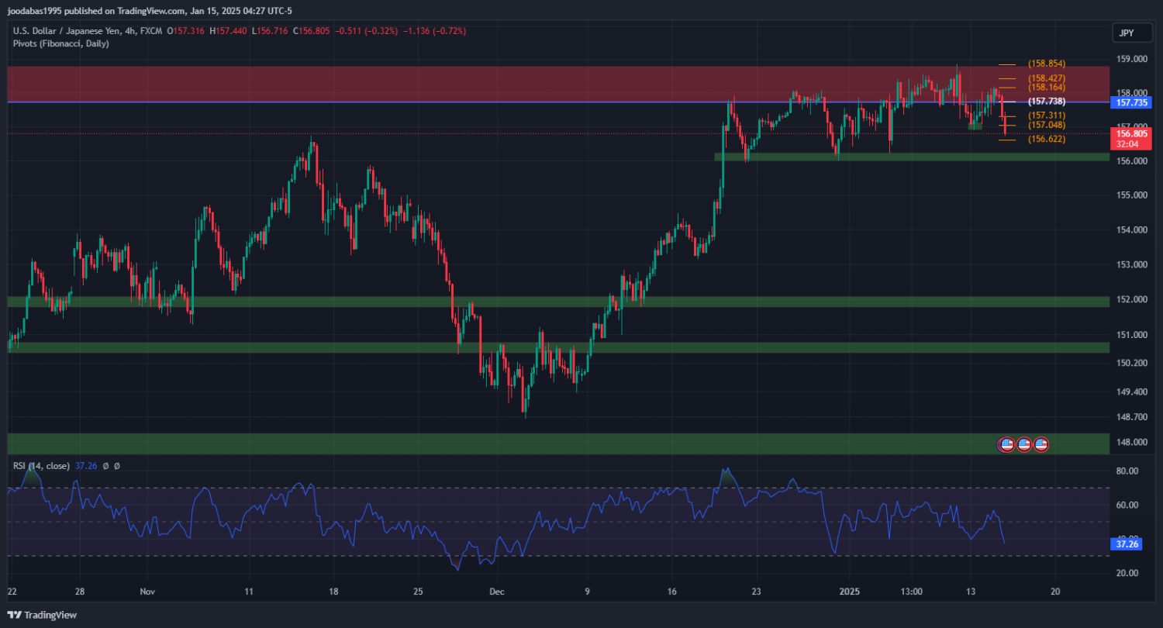Select the 158.854 pivot level label
Screen dimensions: 1163x628
pos(1046,64)
